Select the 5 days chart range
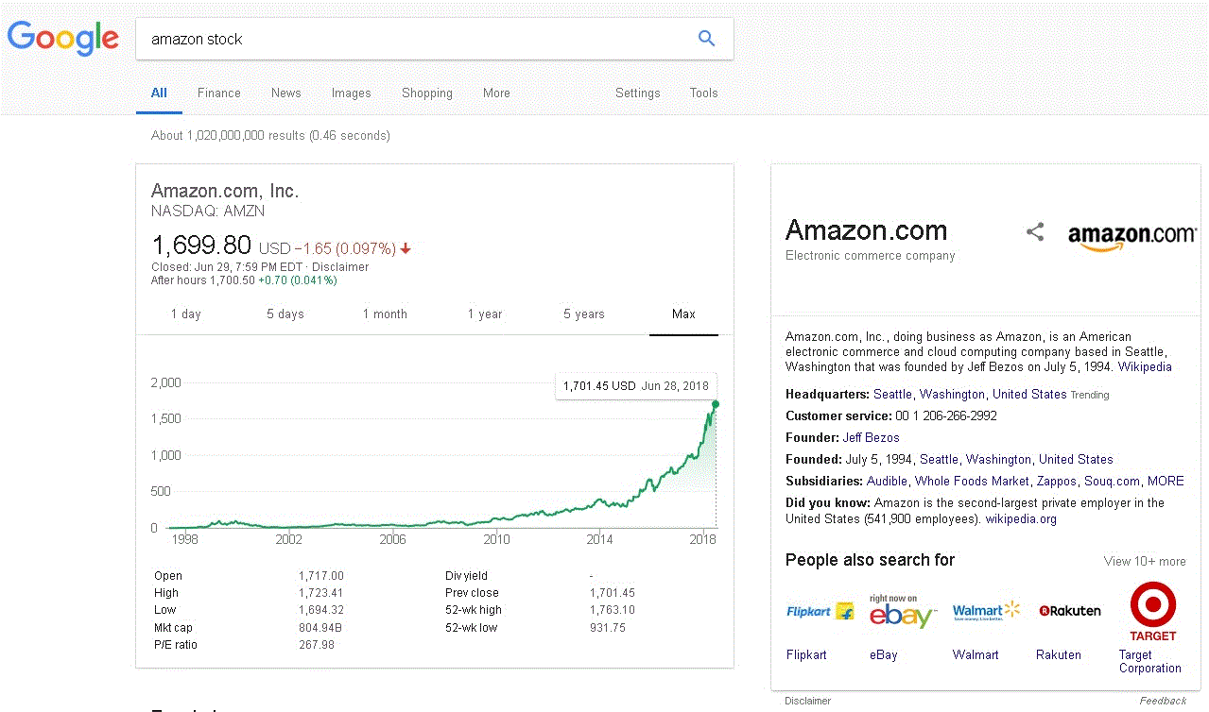This screenshot has height=712, width=1209. click(285, 314)
